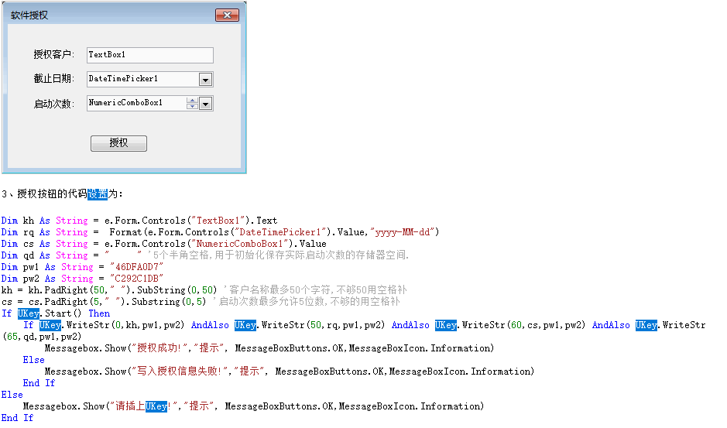Screen dimensions: 727x428
Task: Click inside the DateTimePicker1 text area
Action: pyautogui.click(x=142, y=79)
